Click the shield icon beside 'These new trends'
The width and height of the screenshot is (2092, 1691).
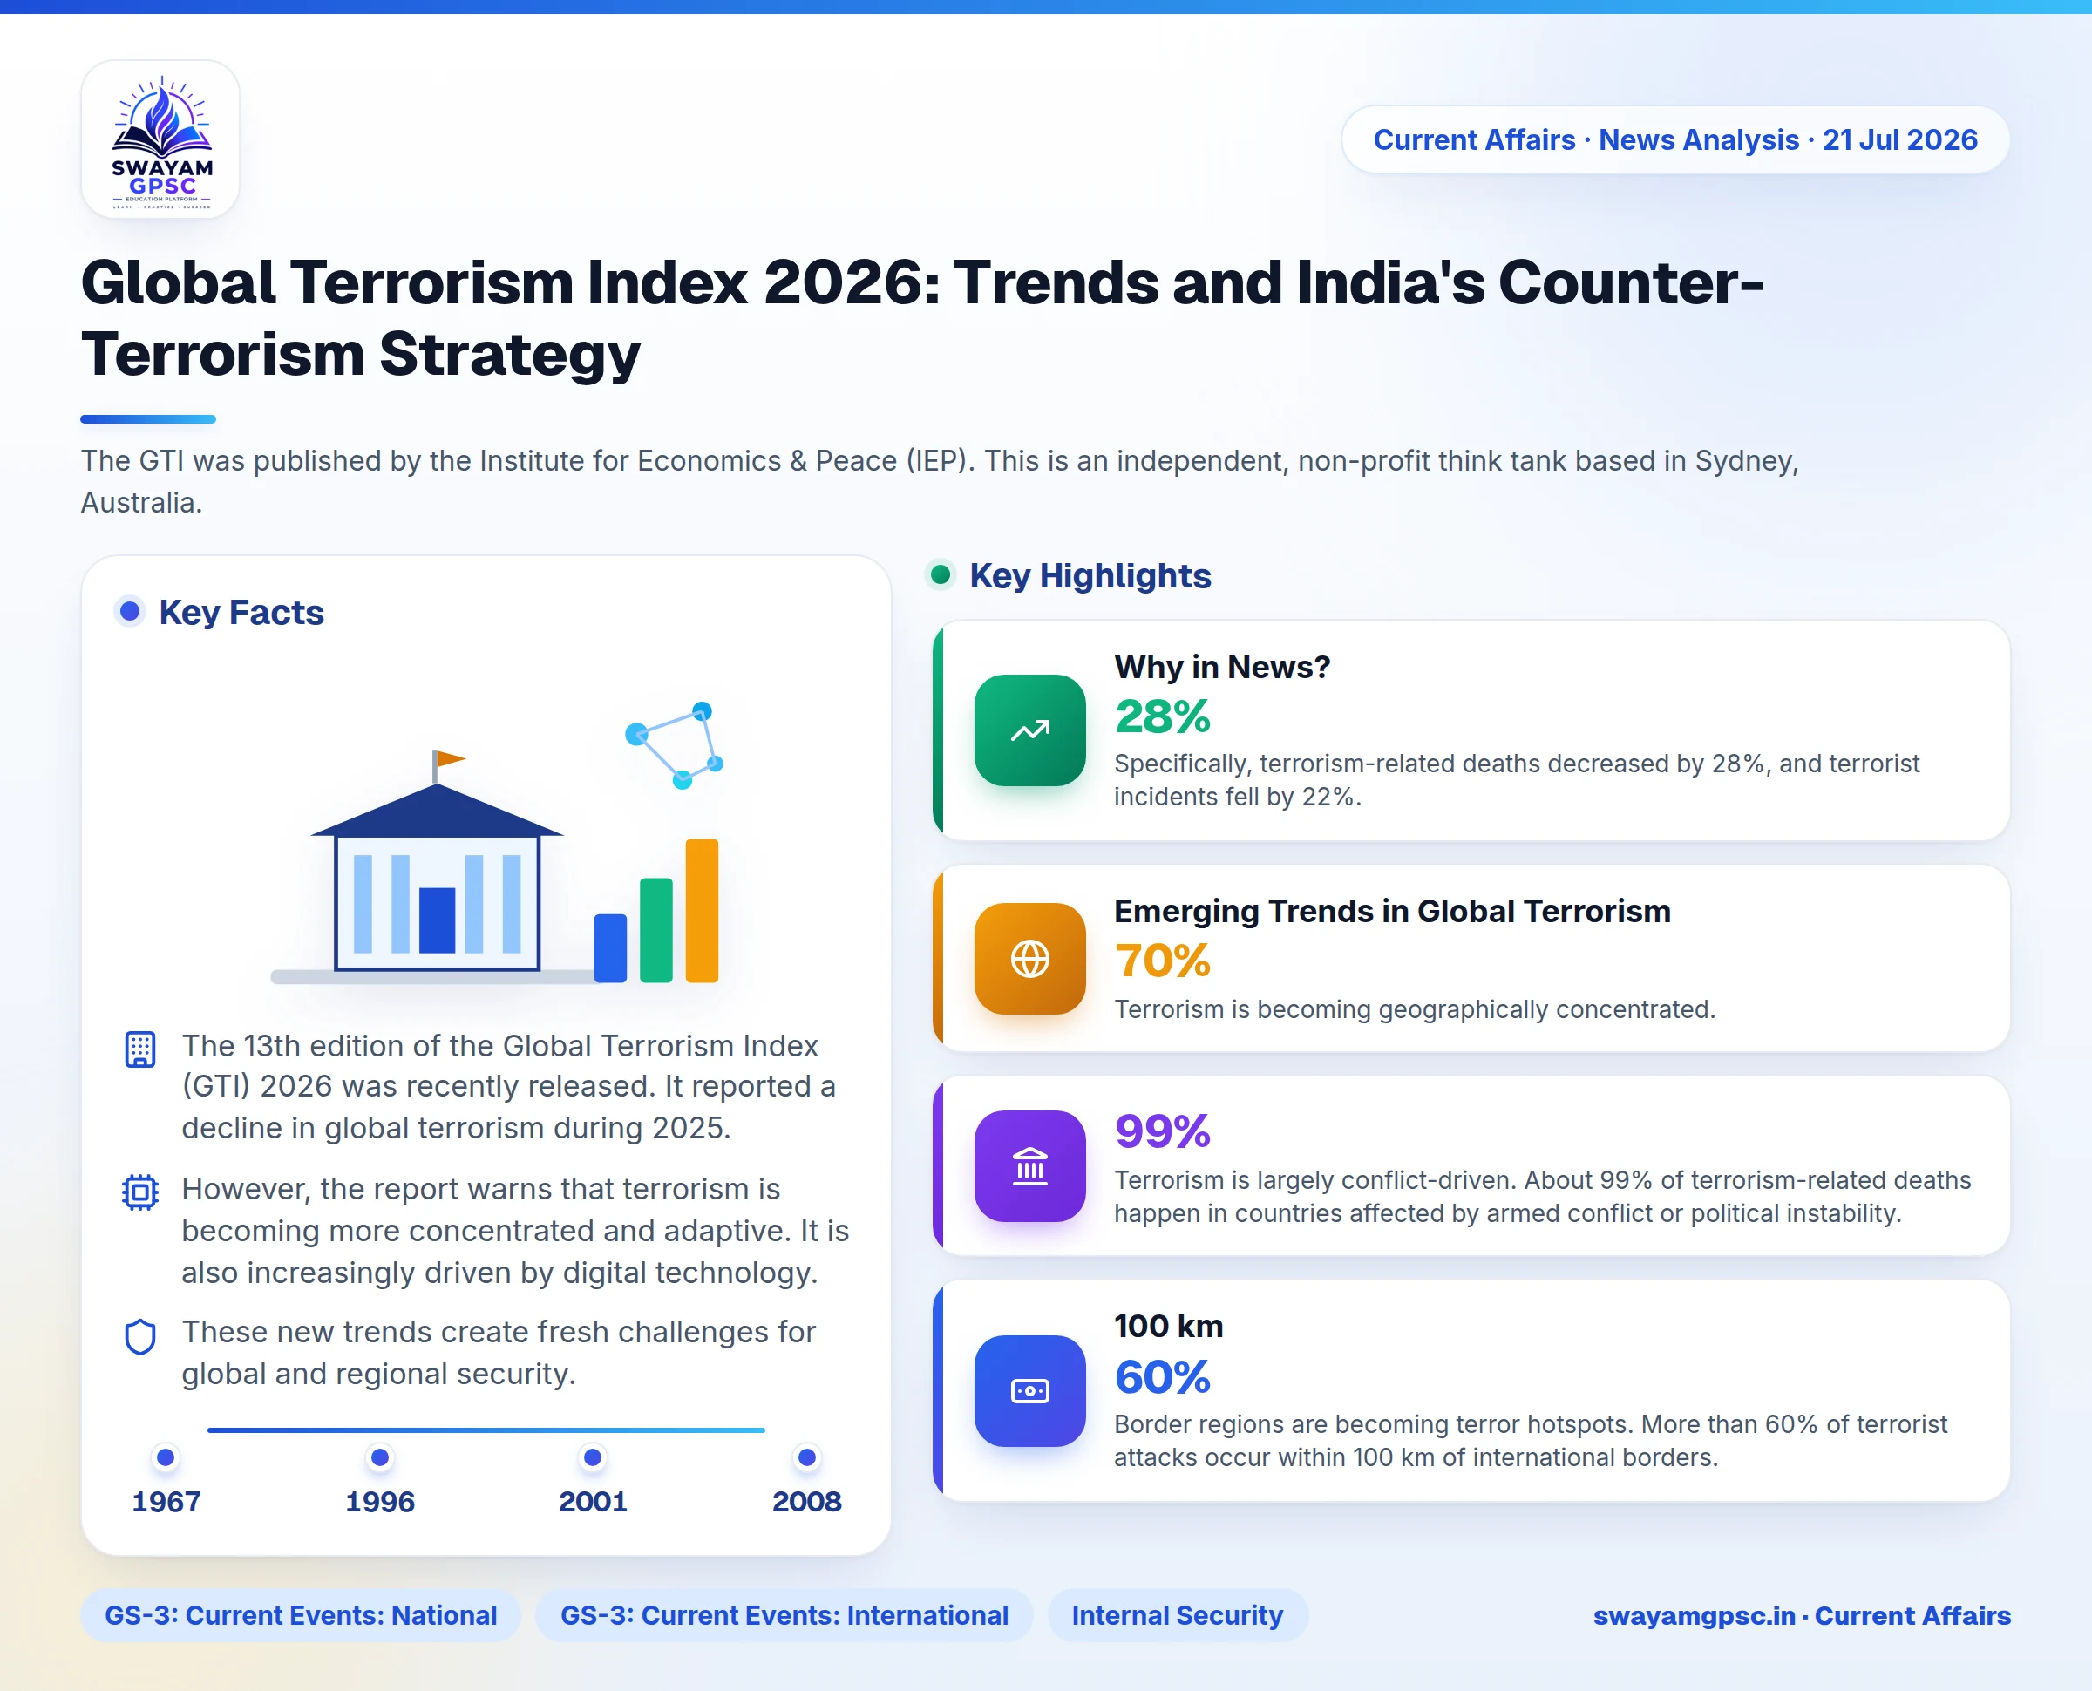[140, 1336]
